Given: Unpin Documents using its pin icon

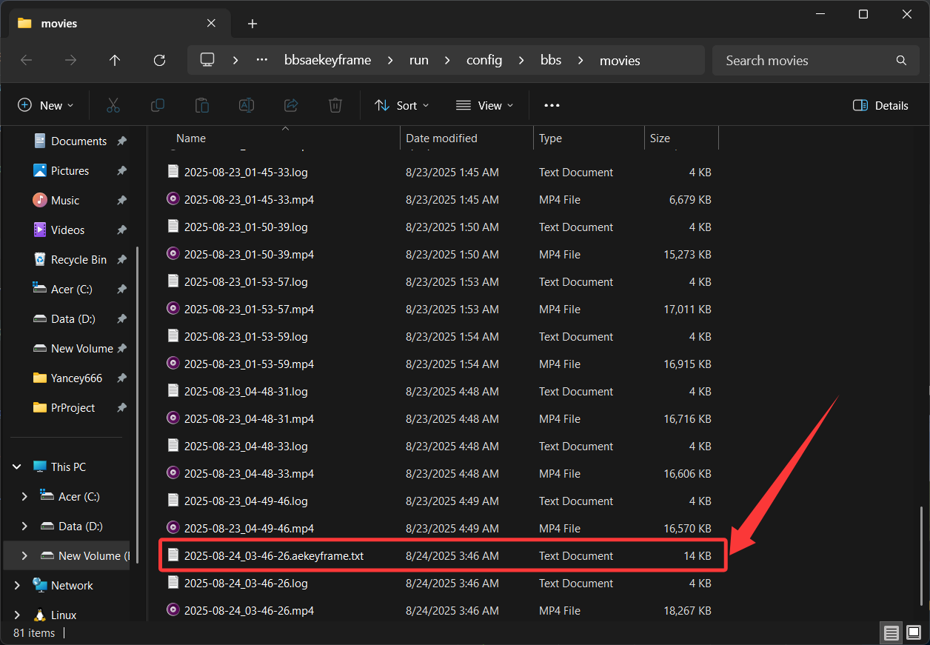Looking at the screenshot, I should [121, 141].
